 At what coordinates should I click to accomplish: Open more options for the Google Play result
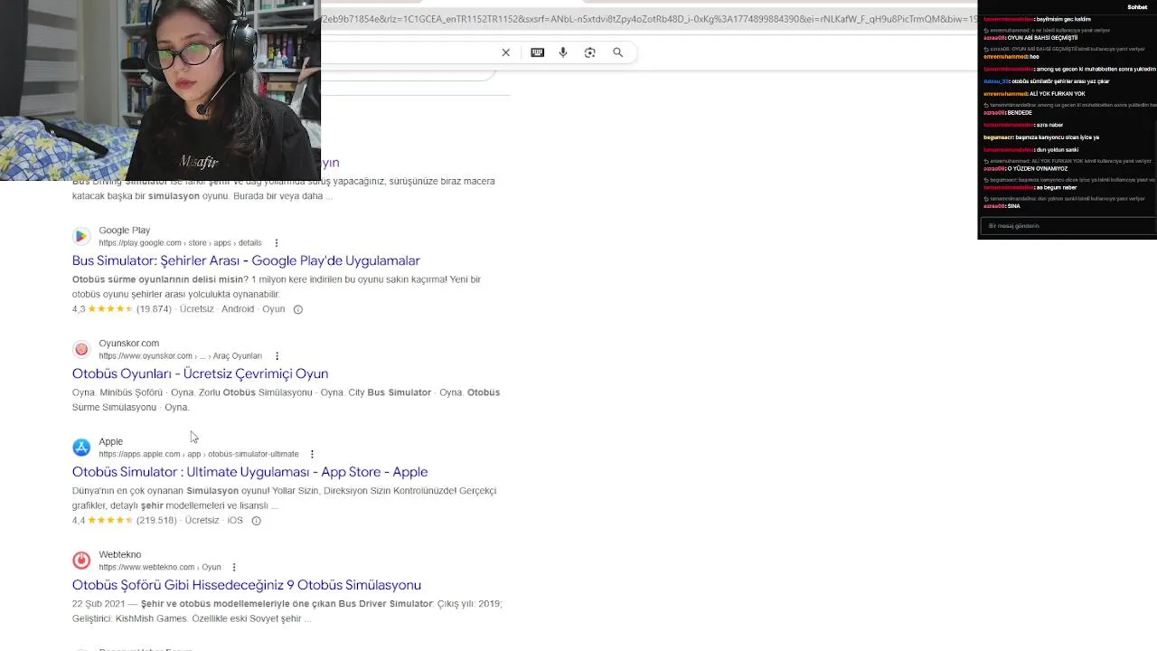[x=277, y=243]
